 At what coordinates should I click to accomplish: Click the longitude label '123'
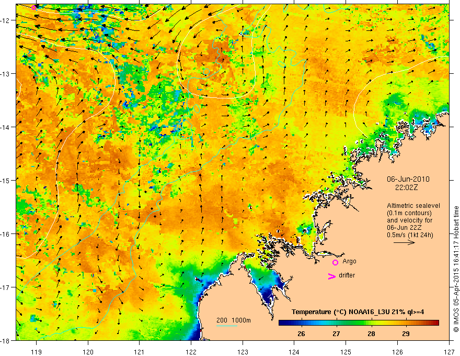pos(243,352)
